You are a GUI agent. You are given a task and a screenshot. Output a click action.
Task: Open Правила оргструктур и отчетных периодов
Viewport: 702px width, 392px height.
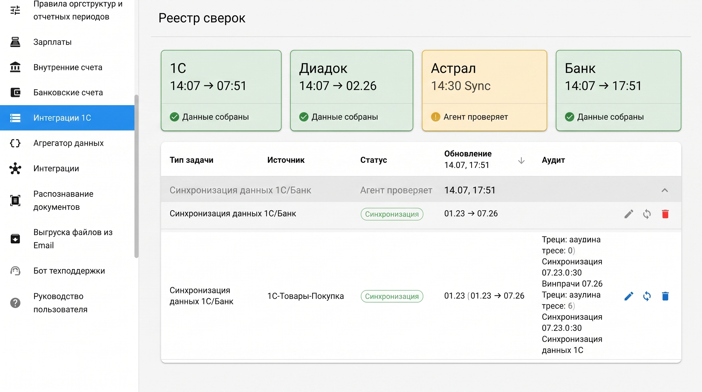(67, 10)
